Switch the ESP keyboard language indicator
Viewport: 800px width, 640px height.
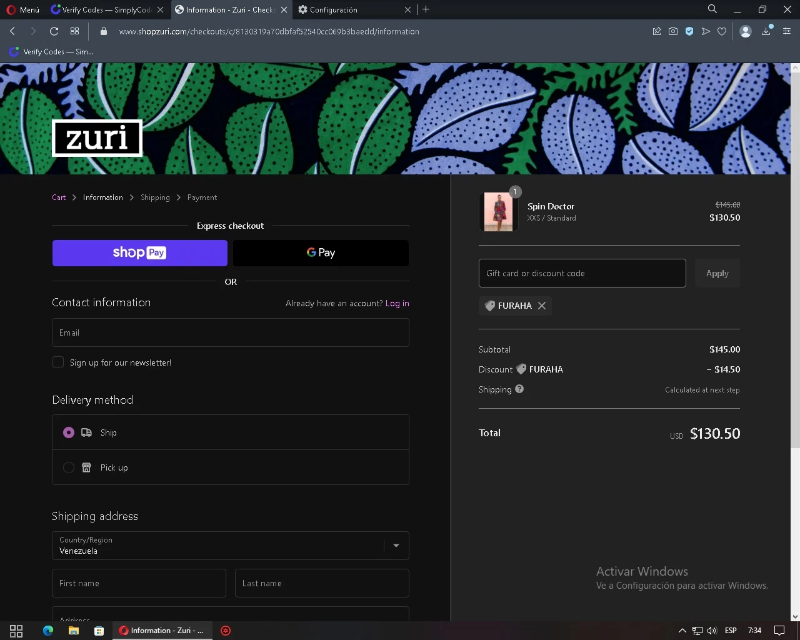731,631
